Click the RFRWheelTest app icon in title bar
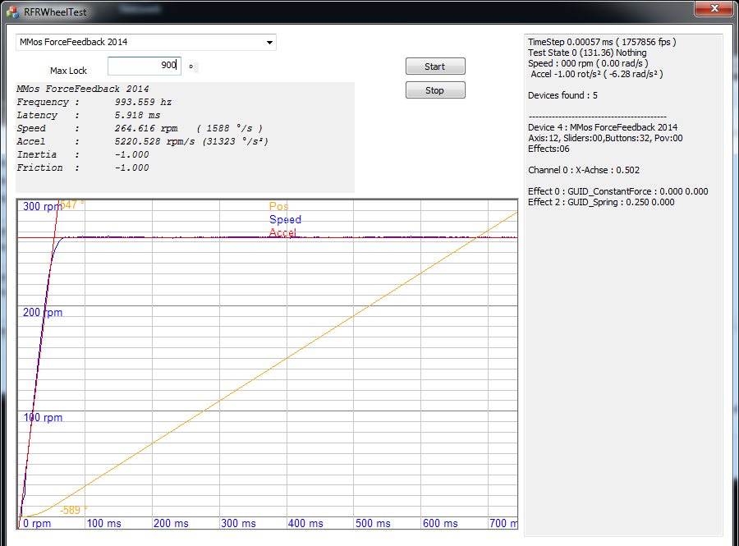The height and width of the screenshot is (546, 739). 12,11
